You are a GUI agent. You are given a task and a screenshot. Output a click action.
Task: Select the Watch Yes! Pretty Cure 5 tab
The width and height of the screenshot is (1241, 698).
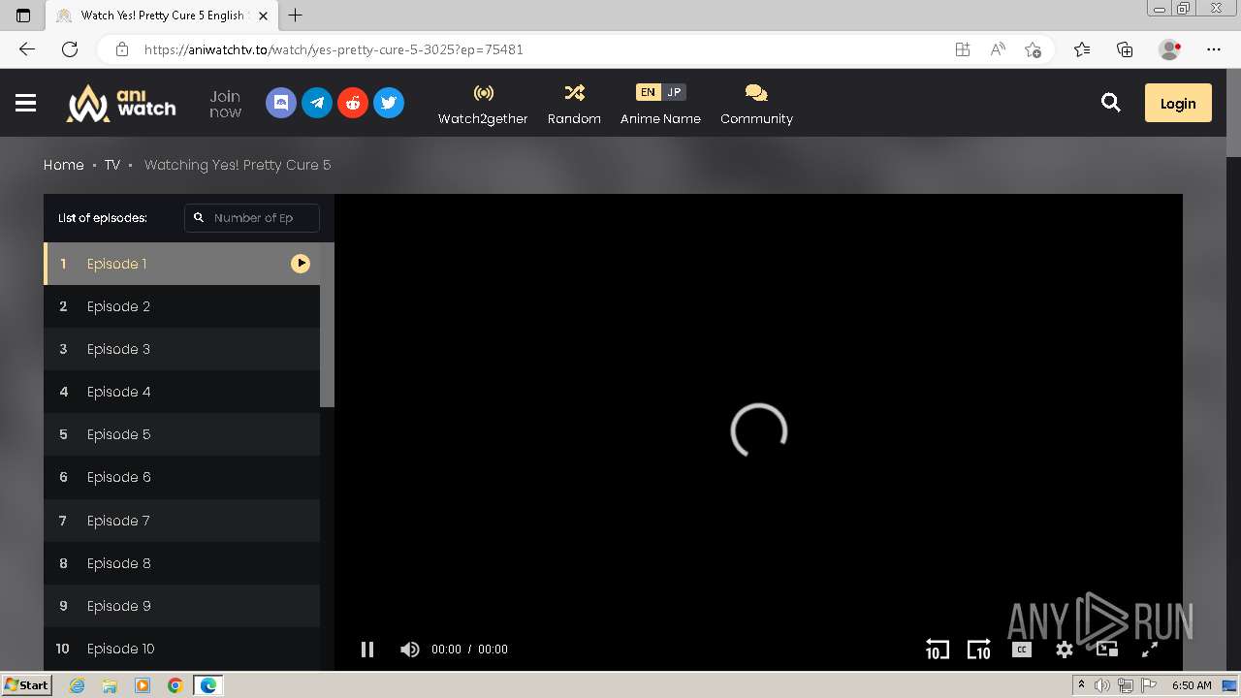coord(163,16)
